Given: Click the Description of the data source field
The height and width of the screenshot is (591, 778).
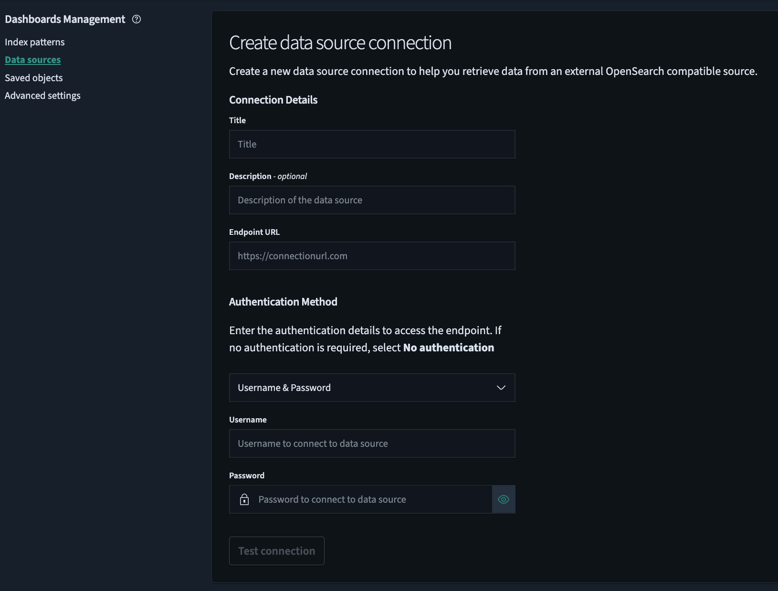Looking at the screenshot, I should (x=372, y=200).
